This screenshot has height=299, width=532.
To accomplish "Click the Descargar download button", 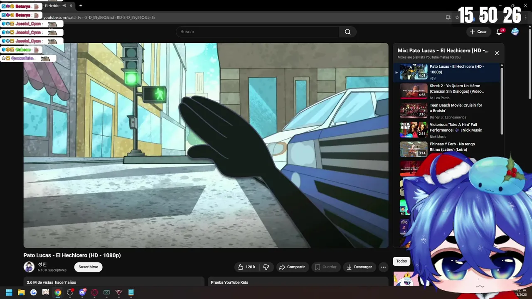I will 360,267.
